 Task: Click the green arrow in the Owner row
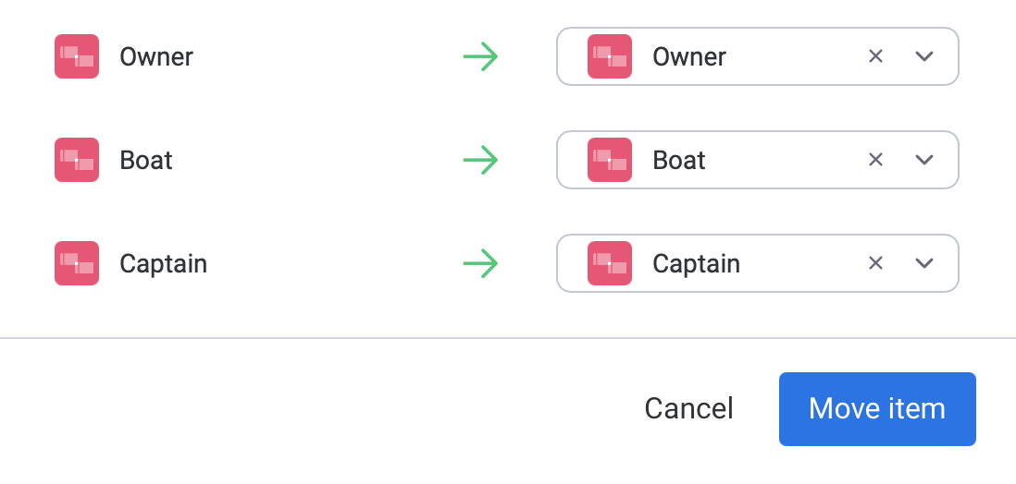(x=480, y=56)
